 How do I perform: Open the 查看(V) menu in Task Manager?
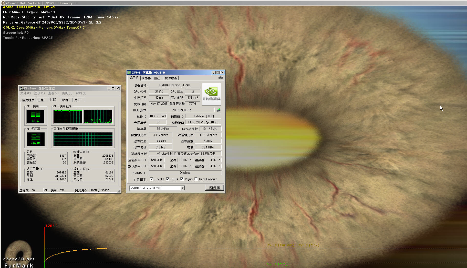point(53,93)
